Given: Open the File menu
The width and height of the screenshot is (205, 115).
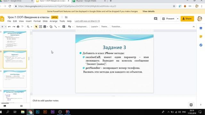Looking at the screenshot, I should 9,21.
